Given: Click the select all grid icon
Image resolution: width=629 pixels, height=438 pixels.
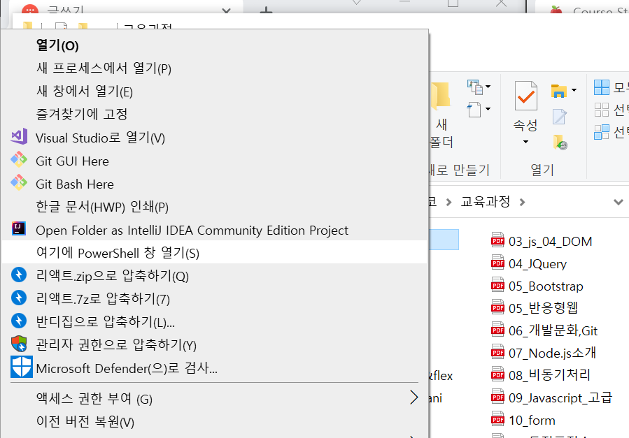Looking at the screenshot, I should coord(601,87).
